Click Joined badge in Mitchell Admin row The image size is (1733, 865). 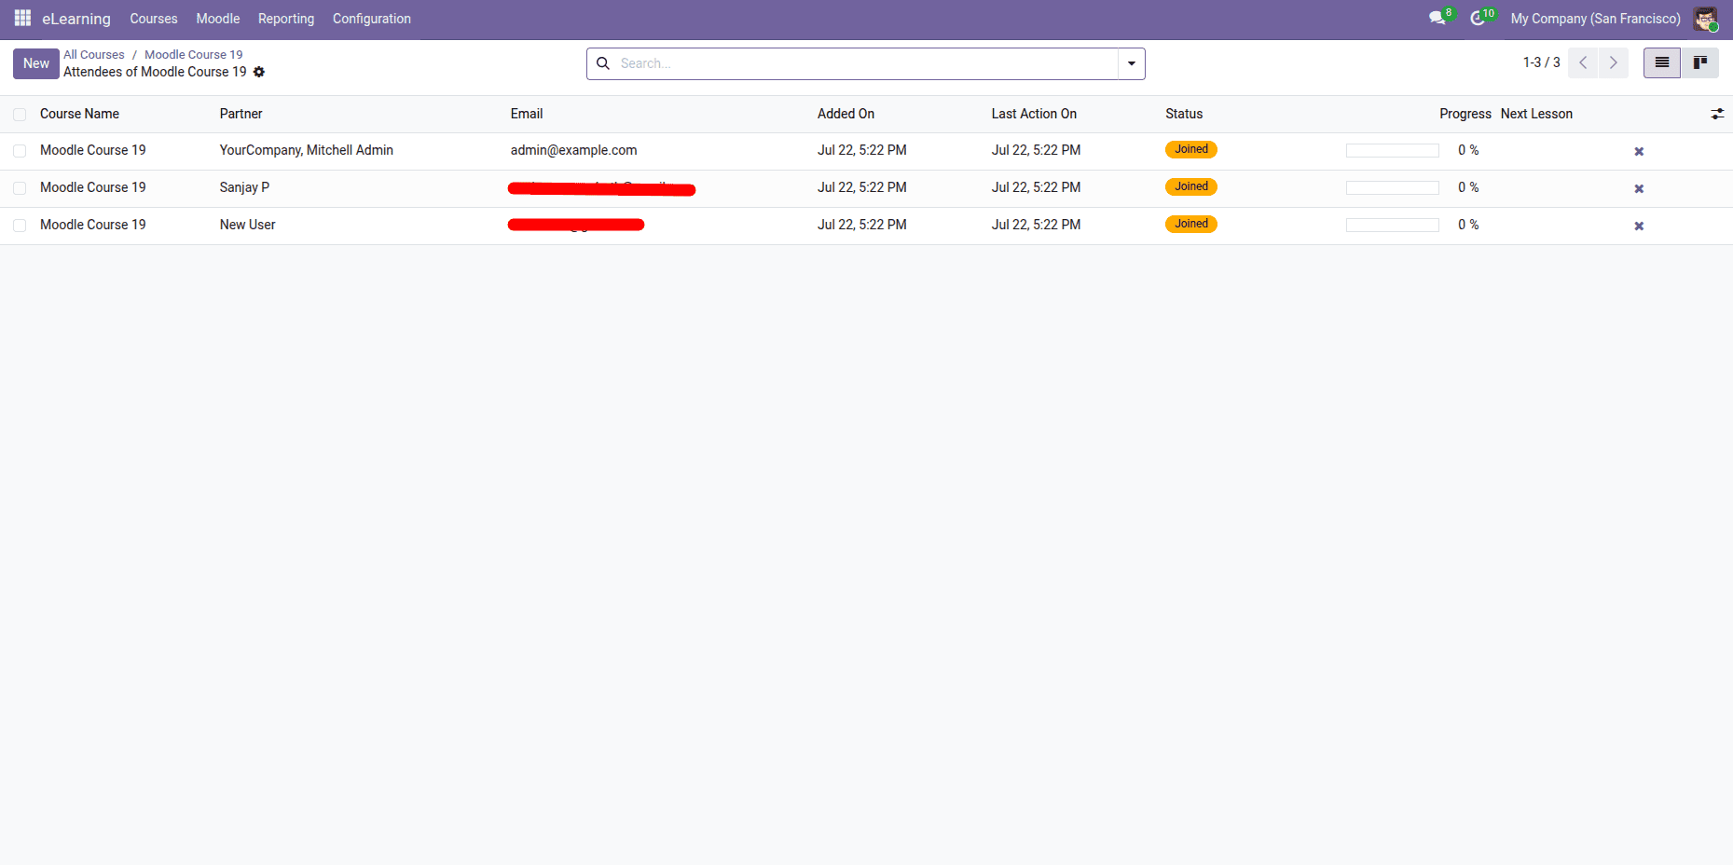click(1191, 149)
